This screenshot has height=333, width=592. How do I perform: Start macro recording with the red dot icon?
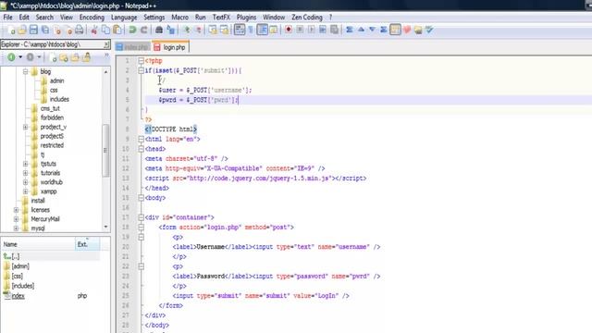(289, 30)
